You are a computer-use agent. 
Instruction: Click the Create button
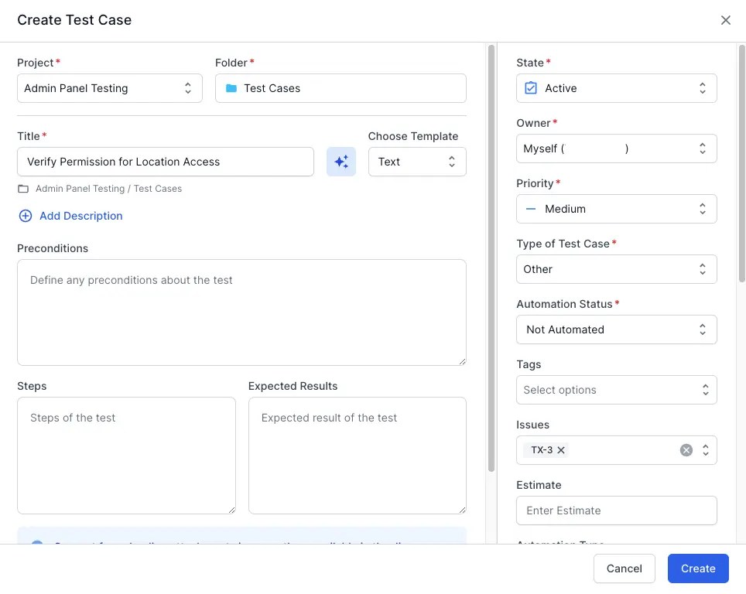tap(697, 568)
